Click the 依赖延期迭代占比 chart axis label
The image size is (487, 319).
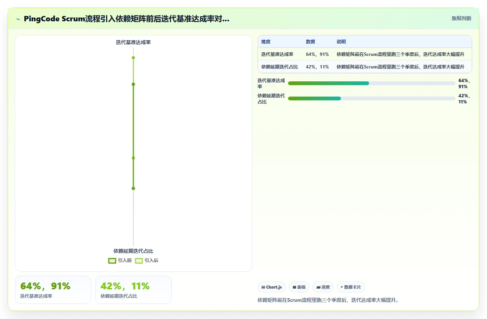coord(133,251)
